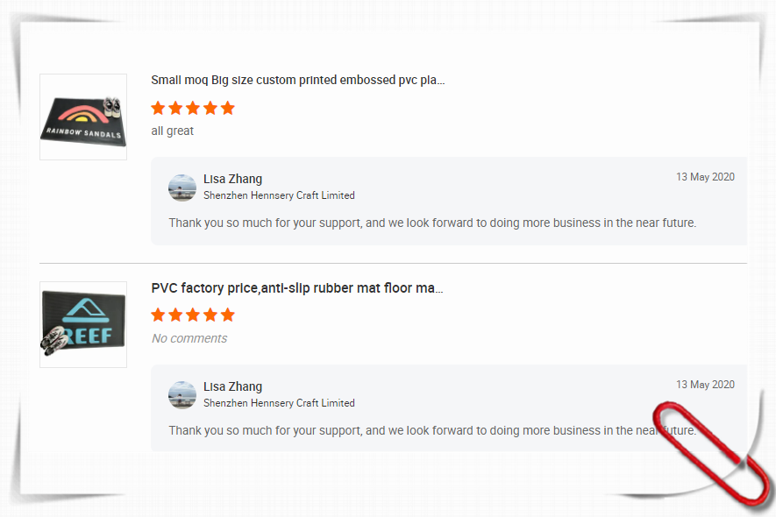
Task: Open the REEF mat product thumbnail
Action: pos(83,324)
